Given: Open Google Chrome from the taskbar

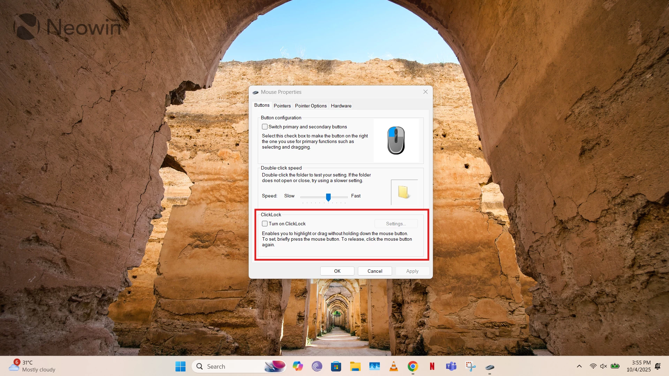Looking at the screenshot, I should (x=413, y=366).
